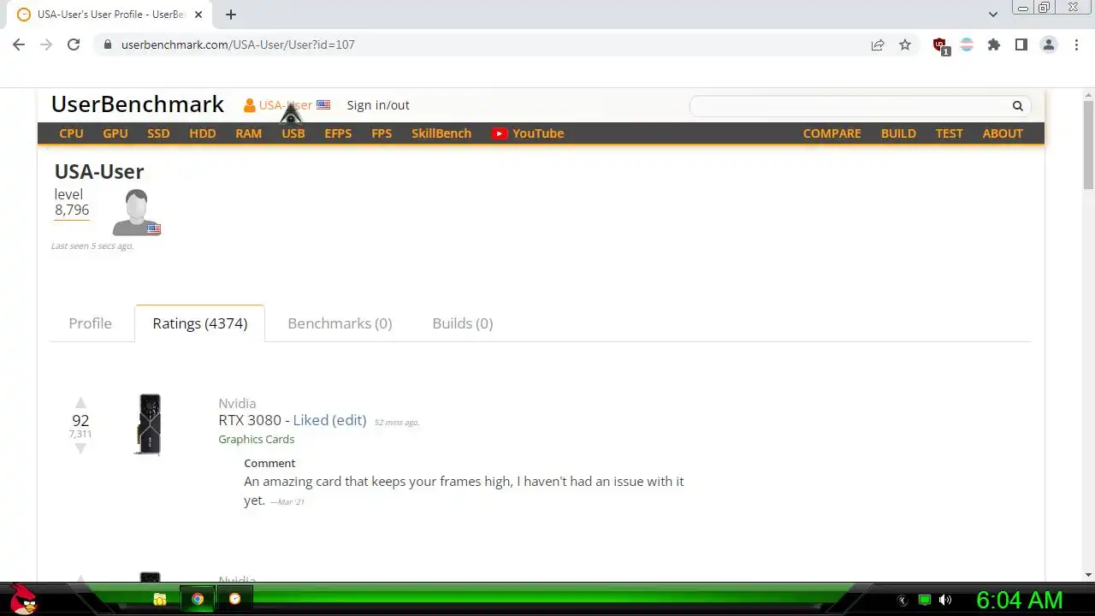Open a new browser tab
This screenshot has width=1095, height=616.
231,15
